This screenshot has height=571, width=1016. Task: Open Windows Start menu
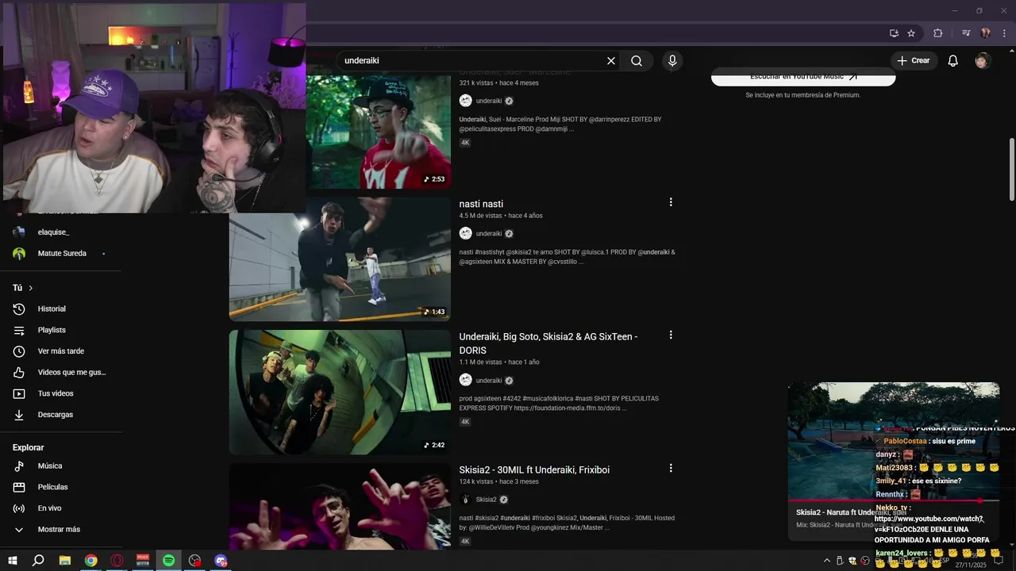tap(13, 561)
